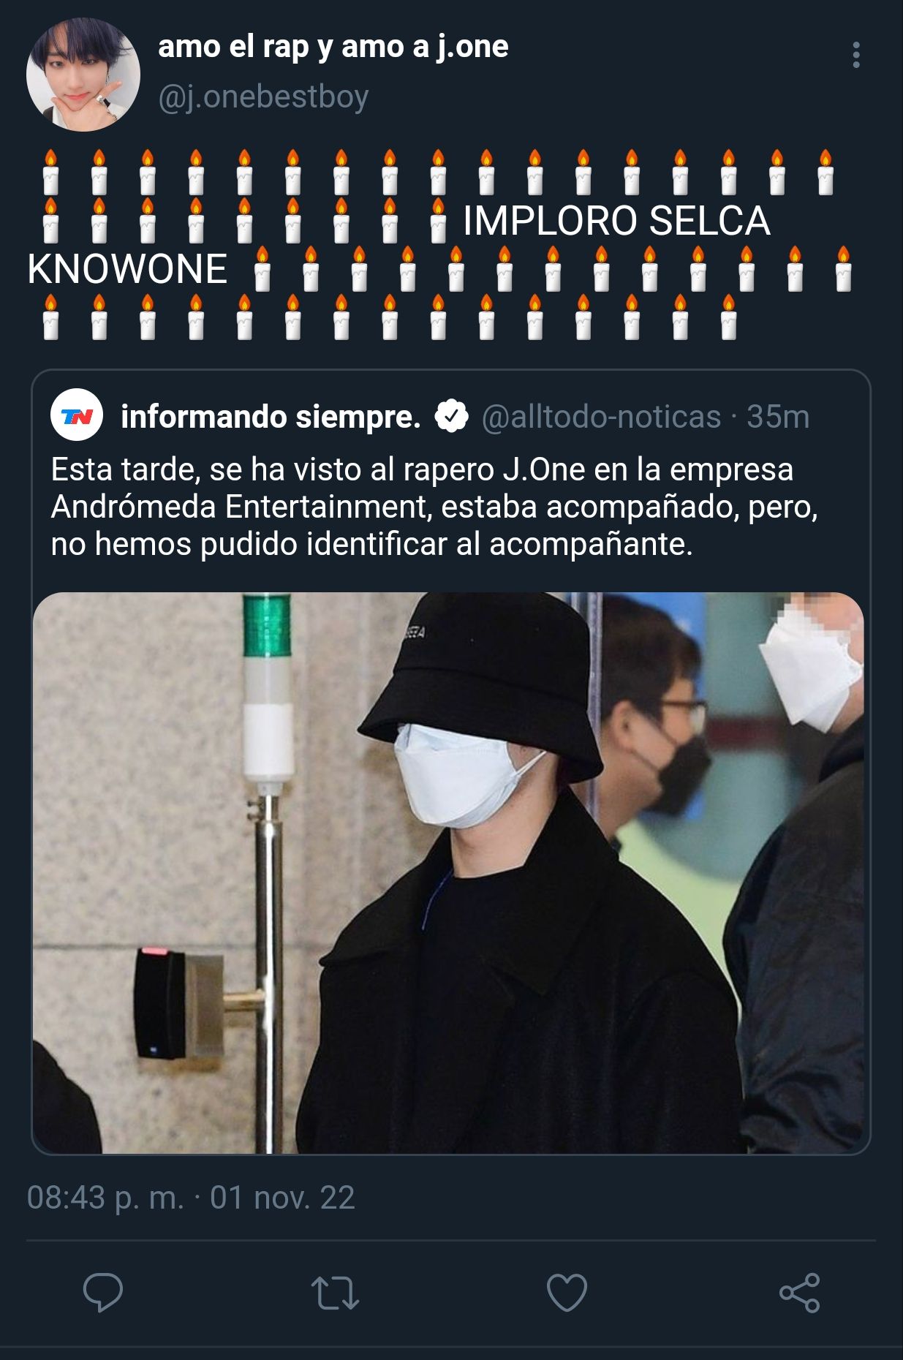The image size is (903, 1360).
Task: Open the three-dot more options menu
Action: tap(855, 56)
